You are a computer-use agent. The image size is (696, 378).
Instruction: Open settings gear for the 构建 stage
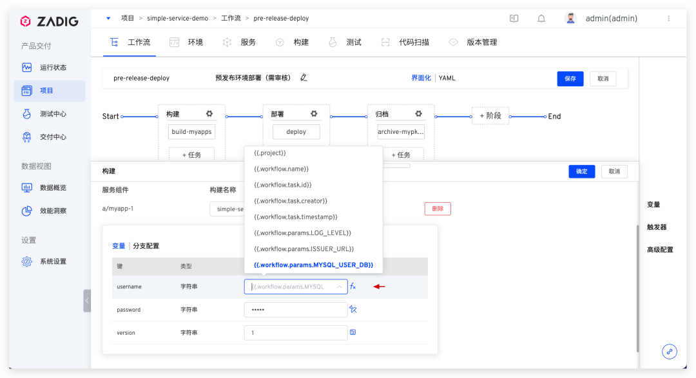(x=209, y=113)
